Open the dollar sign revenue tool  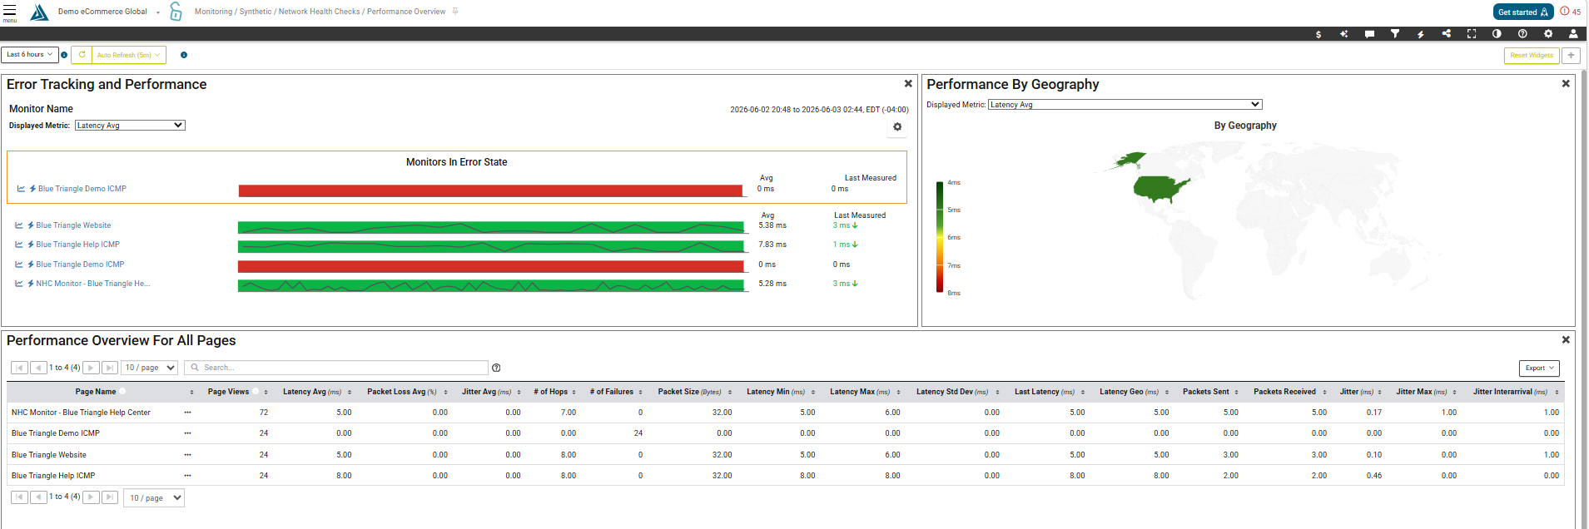[x=1318, y=34]
